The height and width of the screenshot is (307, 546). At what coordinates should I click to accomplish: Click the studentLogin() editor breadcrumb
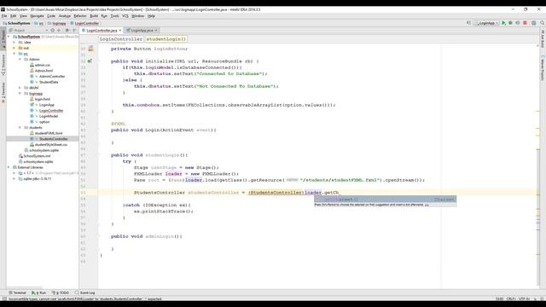point(166,39)
